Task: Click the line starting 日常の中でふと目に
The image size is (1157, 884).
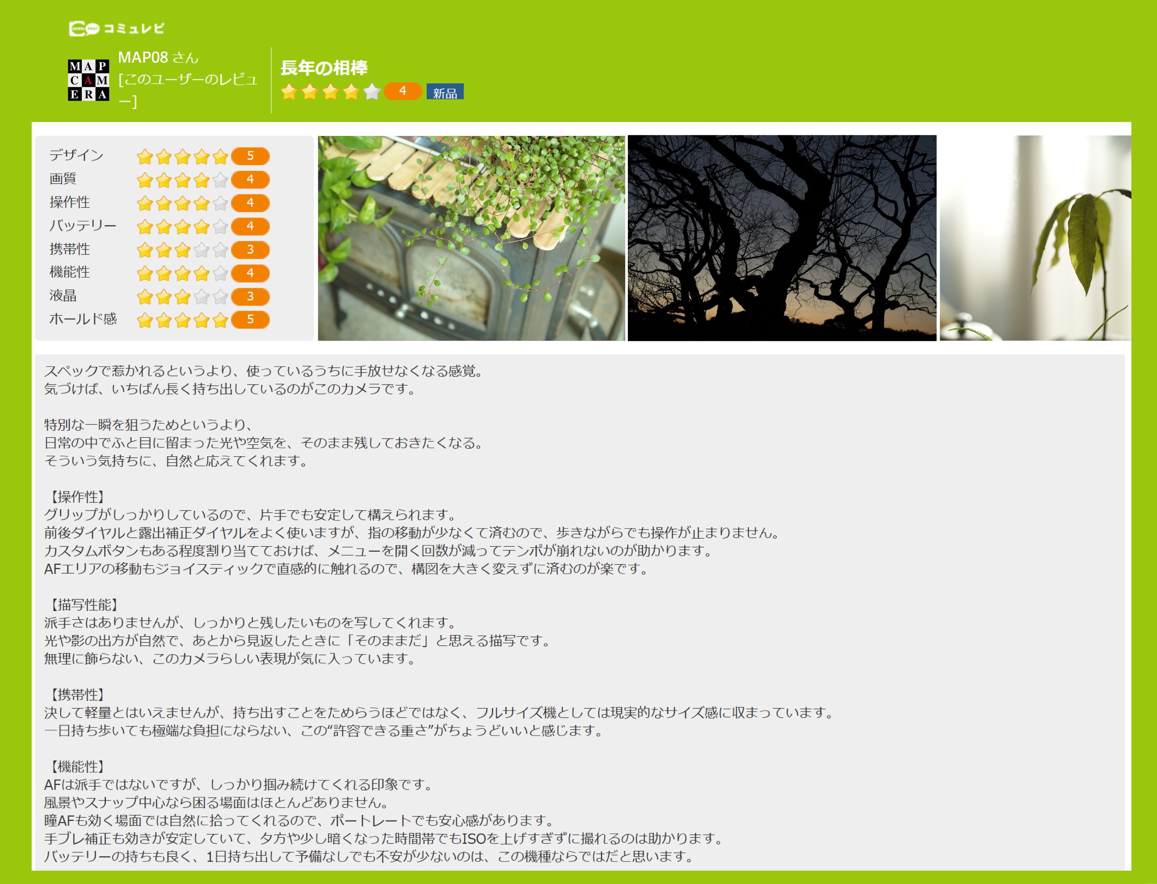Action: pyautogui.click(x=264, y=443)
